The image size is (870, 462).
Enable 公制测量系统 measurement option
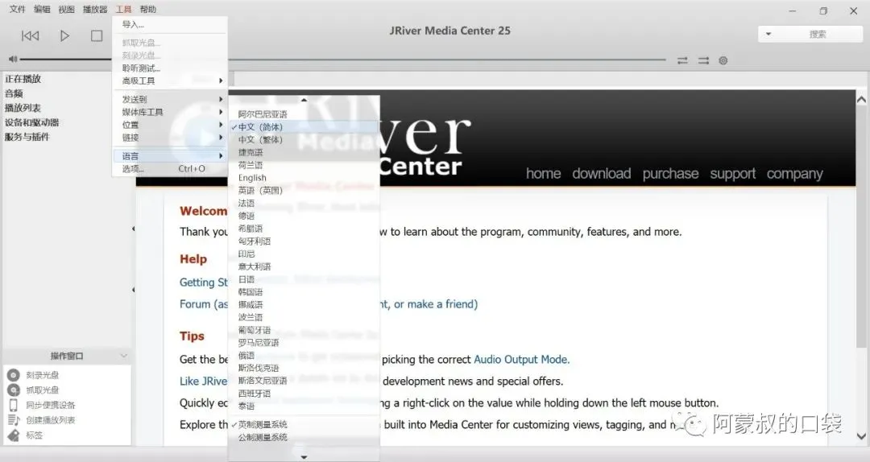(x=304, y=437)
